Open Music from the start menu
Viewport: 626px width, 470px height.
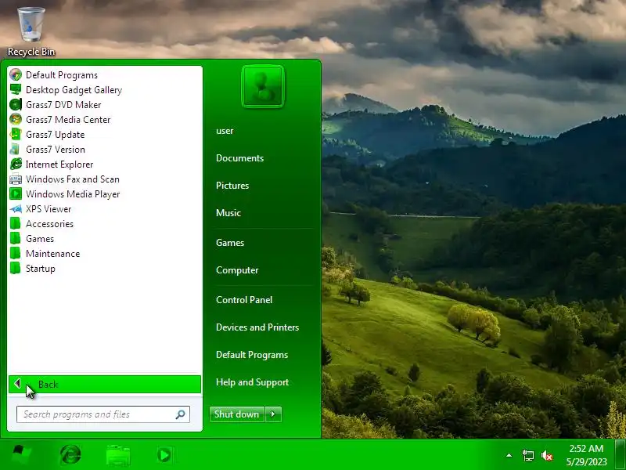(228, 212)
